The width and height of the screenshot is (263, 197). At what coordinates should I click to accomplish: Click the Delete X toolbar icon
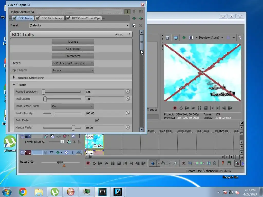pyautogui.click(x=184, y=163)
